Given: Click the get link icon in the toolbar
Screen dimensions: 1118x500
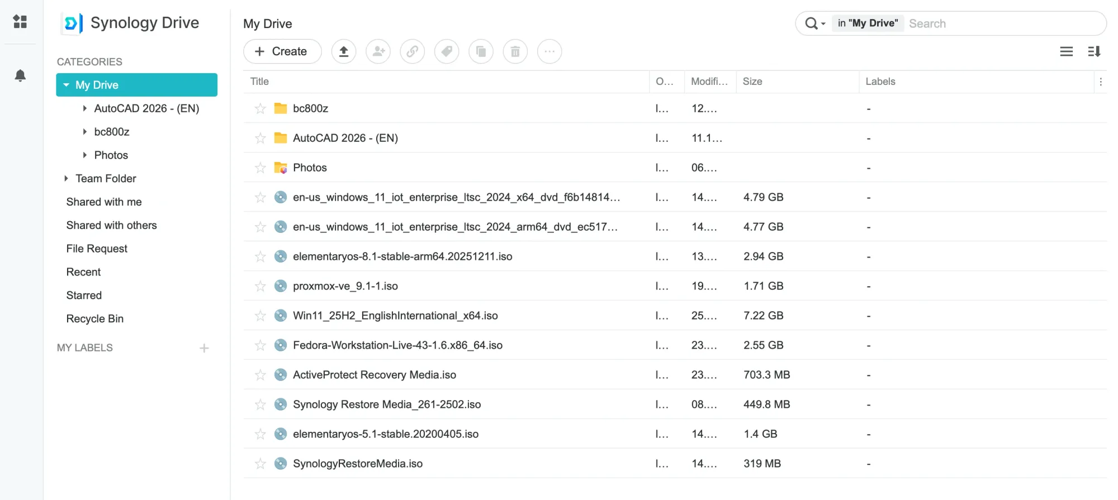Looking at the screenshot, I should (x=413, y=51).
